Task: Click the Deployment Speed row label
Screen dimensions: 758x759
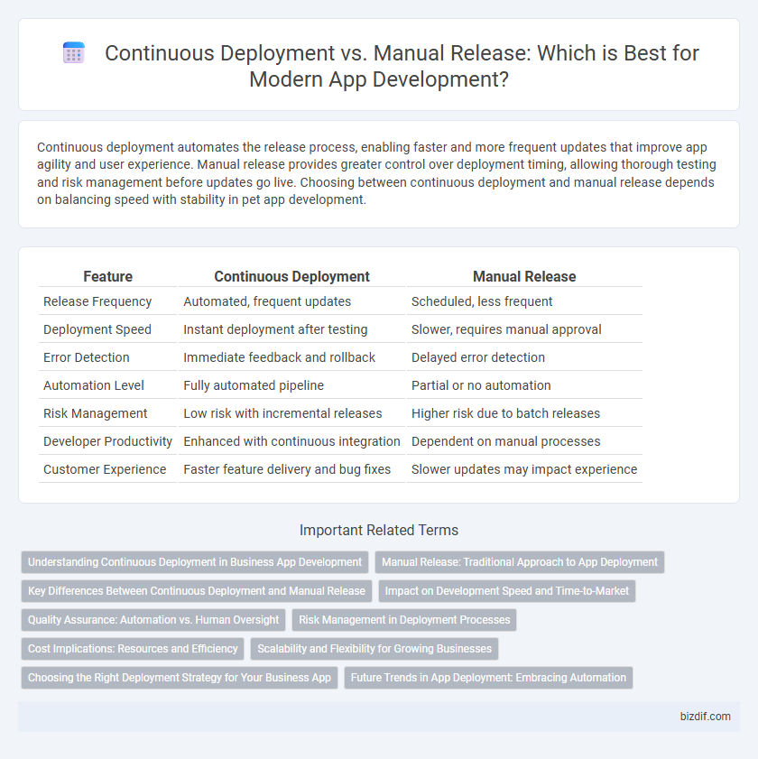Action: (97, 329)
